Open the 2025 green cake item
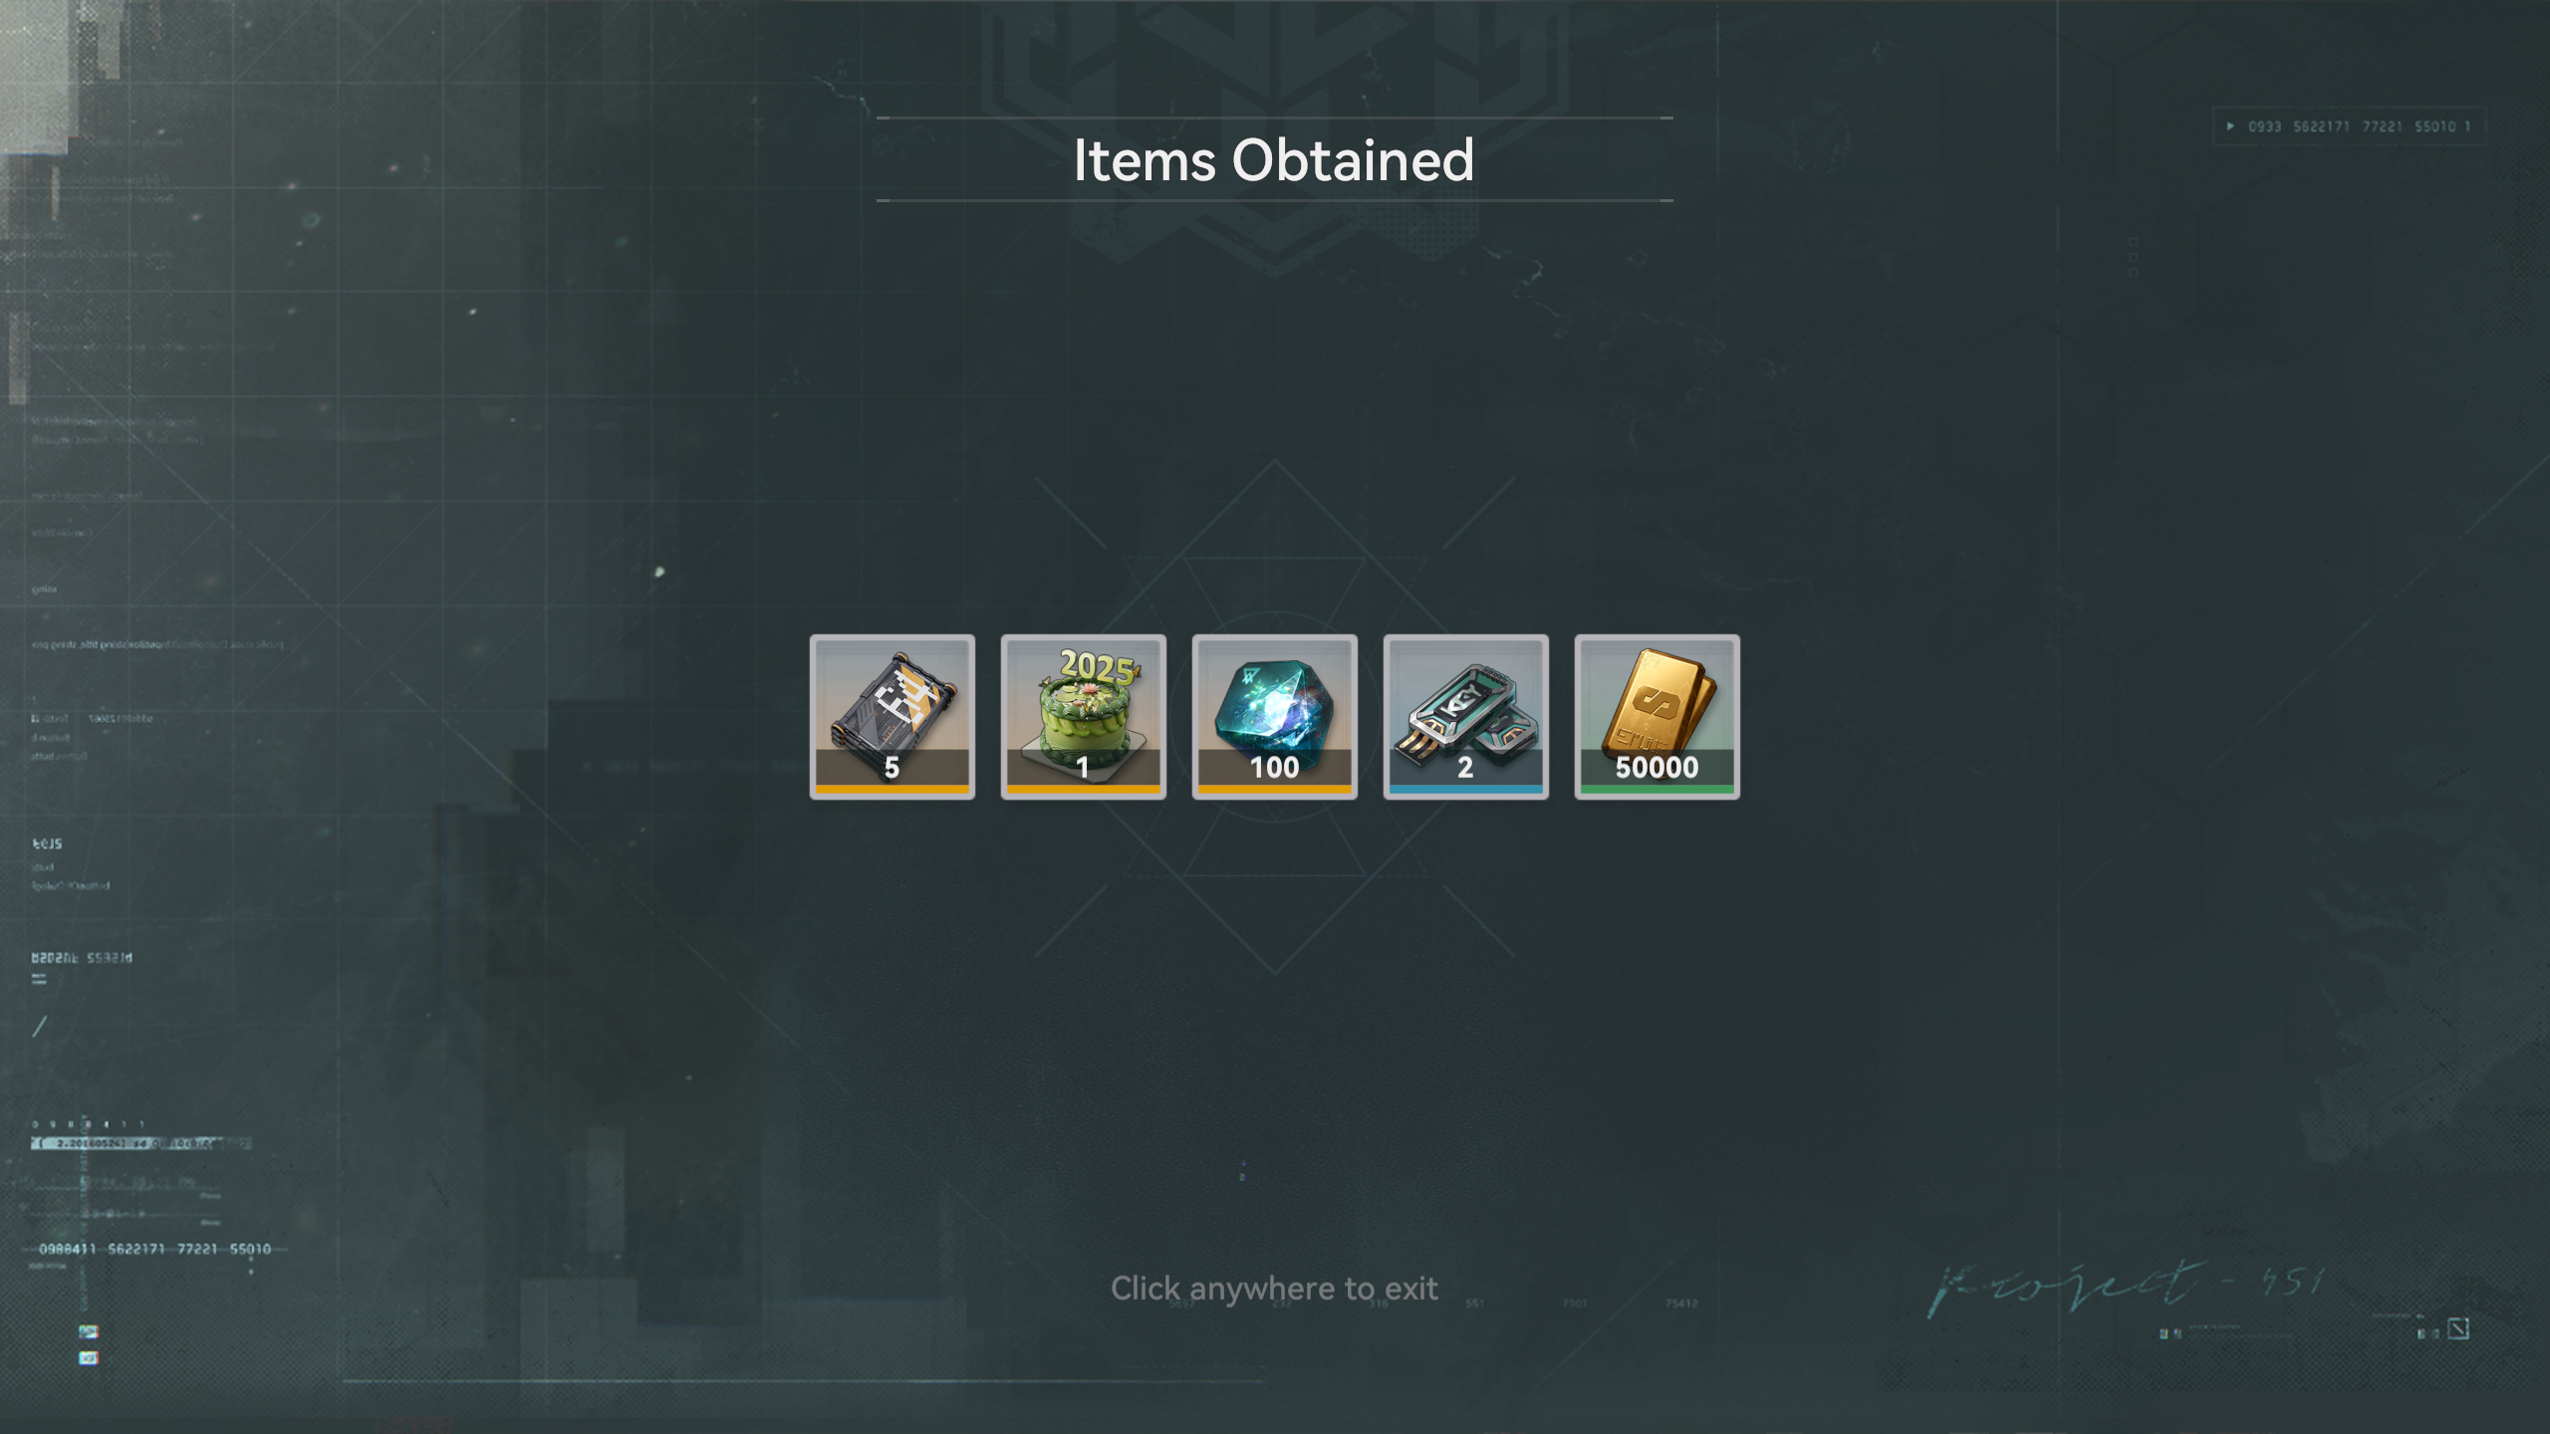Viewport: 2550px width, 1434px height. point(1083,717)
